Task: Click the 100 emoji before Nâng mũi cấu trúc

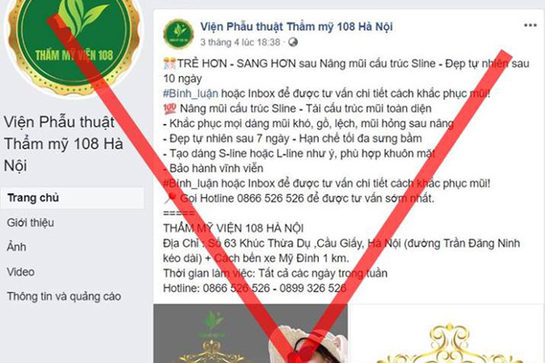Action: (170, 109)
